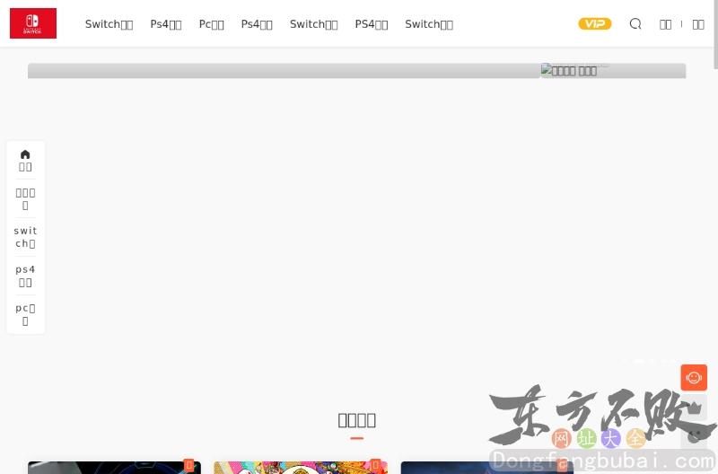718x474 pixels.
Task: Open the "Pc" item in top navigation
Action: (x=211, y=24)
